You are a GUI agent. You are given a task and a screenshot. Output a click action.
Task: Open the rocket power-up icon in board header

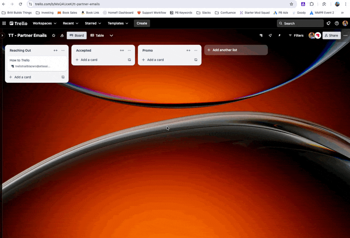click(x=270, y=36)
